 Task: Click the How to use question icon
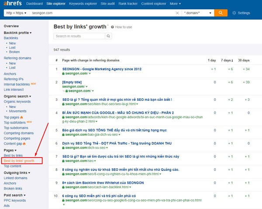113,27
